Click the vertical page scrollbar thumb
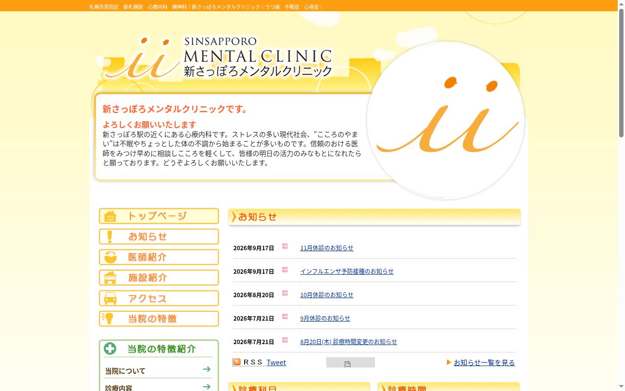This screenshot has width=625, height=391. [x=621, y=73]
